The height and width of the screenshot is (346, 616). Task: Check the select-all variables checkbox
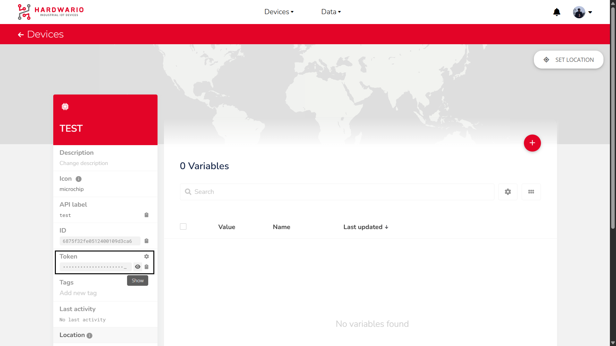183,227
